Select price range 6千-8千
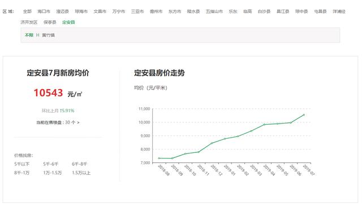This screenshot has width=362, height=207. pos(79,164)
